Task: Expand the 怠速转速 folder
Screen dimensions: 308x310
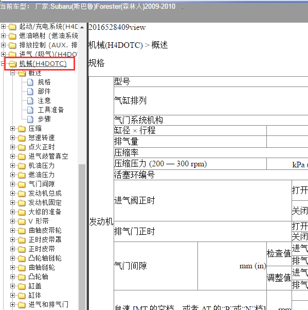Action: point(12,138)
